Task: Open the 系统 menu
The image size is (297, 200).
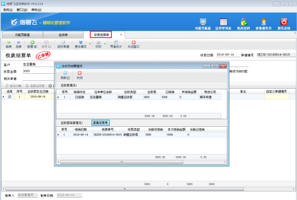Action: click(8, 10)
